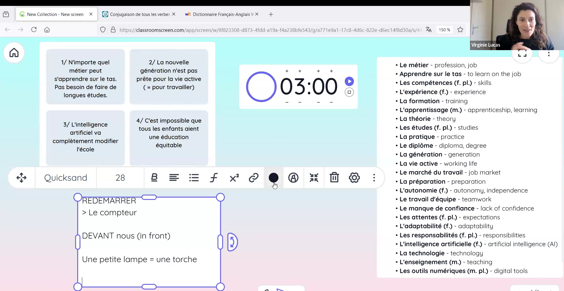This screenshot has width=564, height=291.
Task: Open the black text color swatch
Action: pyautogui.click(x=273, y=178)
